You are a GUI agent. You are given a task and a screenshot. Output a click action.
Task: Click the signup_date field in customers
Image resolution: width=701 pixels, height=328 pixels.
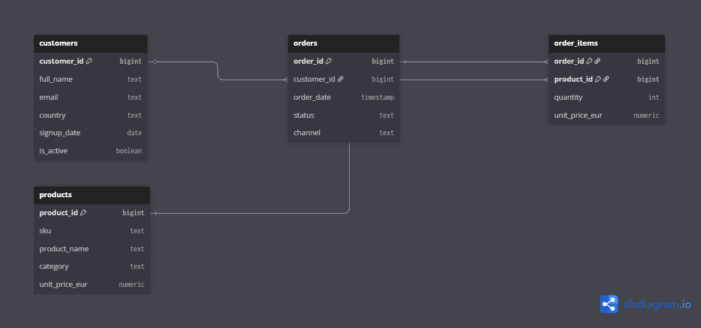pos(91,133)
